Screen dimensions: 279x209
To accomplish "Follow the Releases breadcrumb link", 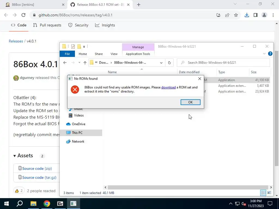I will pyautogui.click(x=16, y=41).
